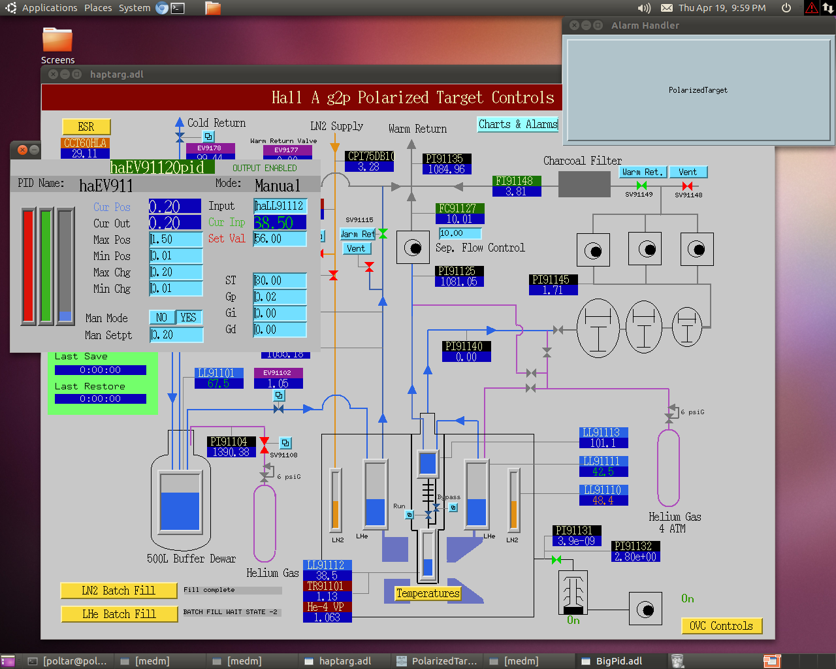
Task: Click related display icon near EV9178
Action: pyautogui.click(x=208, y=137)
